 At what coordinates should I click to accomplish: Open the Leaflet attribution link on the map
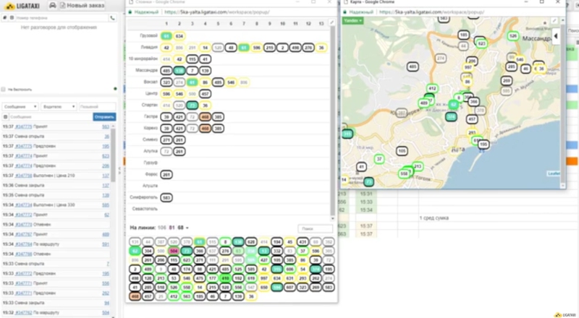(554, 173)
